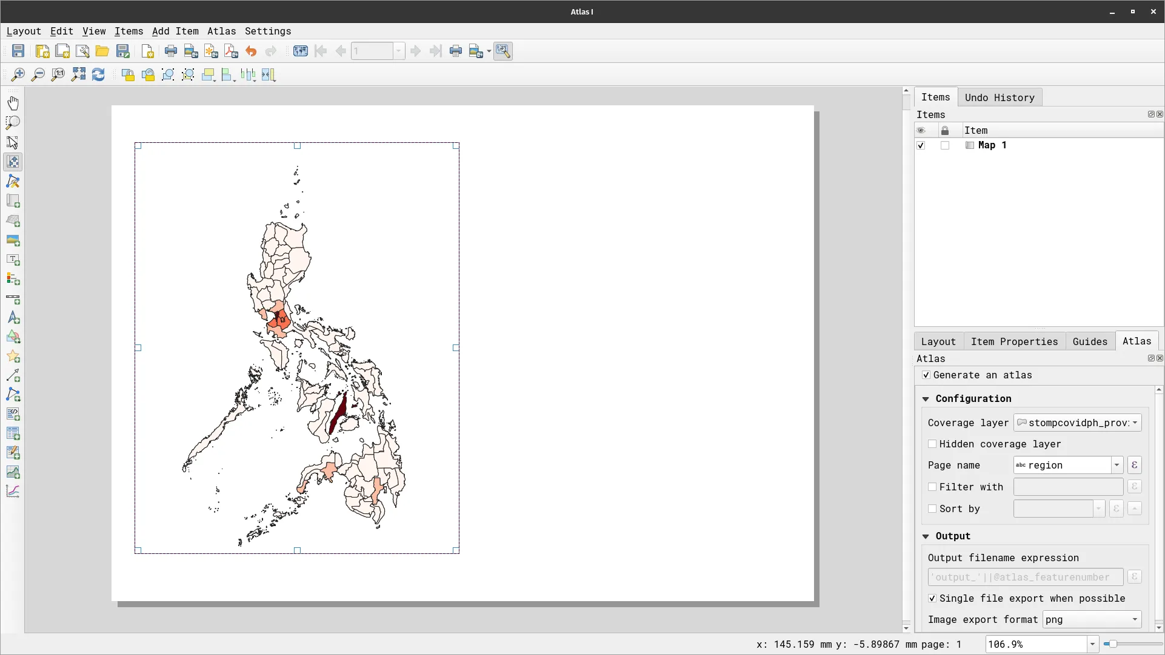Click the Refresh View icon
The height and width of the screenshot is (655, 1165).
(98, 74)
